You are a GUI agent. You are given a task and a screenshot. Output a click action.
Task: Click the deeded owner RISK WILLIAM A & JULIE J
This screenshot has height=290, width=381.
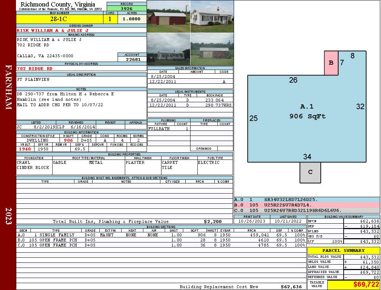pos(53,30)
